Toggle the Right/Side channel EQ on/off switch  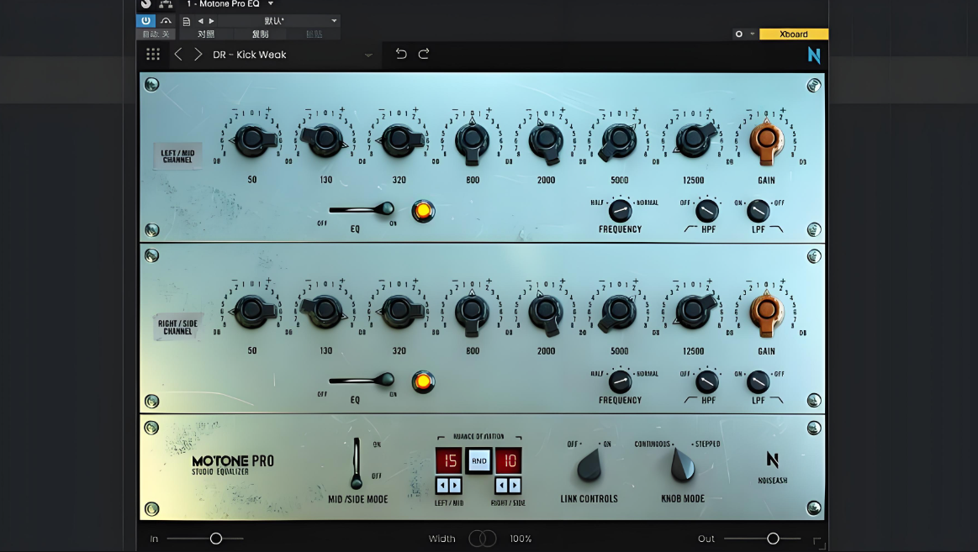click(362, 380)
